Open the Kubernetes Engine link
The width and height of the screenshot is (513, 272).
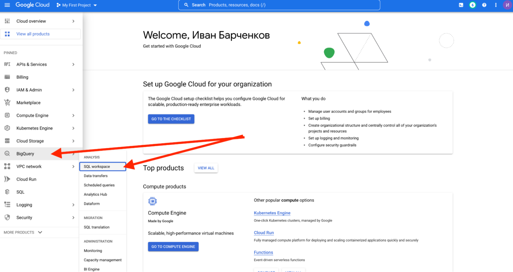272,213
